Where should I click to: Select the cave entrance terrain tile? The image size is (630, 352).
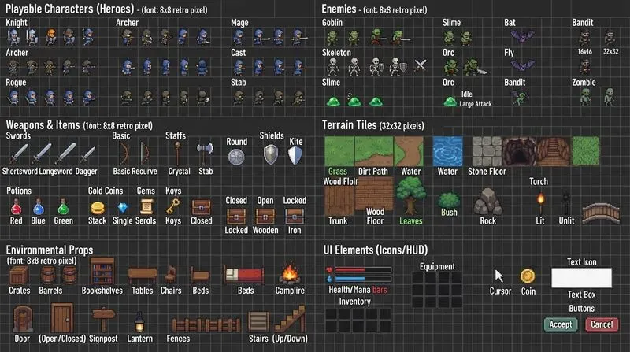[x=519, y=151]
